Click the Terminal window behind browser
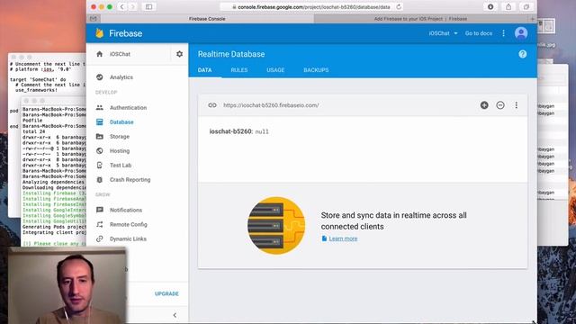This screenshot has width=576, height=324. pos(53,173)
